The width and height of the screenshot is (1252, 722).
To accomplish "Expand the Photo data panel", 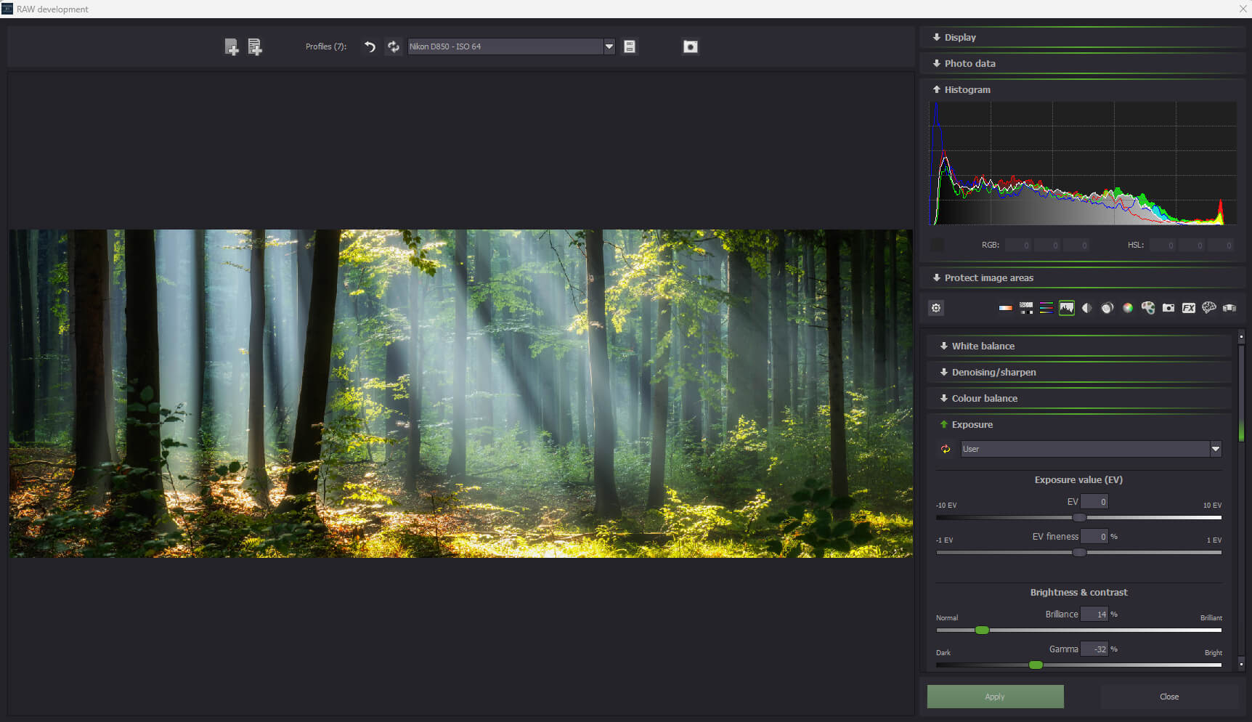I will pyautogui.click(x=970, y=64).
